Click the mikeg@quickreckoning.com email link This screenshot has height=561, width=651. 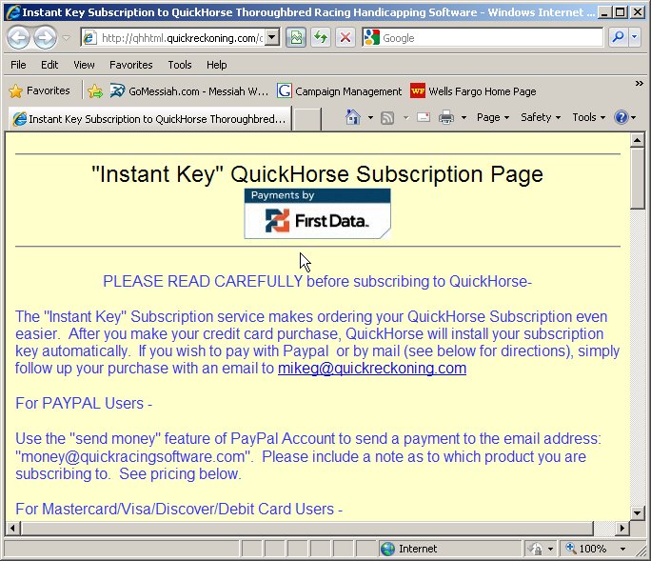371,369
